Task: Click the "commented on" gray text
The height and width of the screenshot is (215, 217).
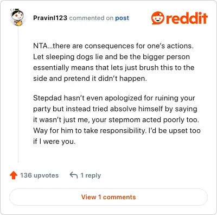Action: (91, 18)
